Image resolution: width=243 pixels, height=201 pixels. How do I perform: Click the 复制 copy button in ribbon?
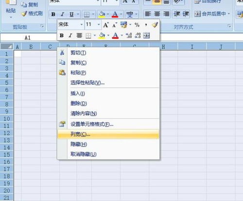point(29,5)
